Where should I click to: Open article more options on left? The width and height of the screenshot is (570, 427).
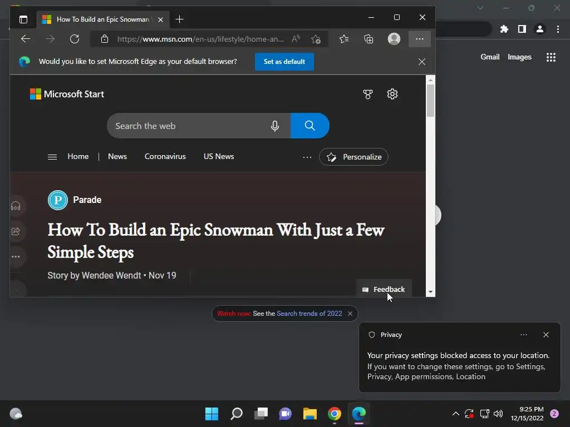pyautogui.click(x=16, y=256)
